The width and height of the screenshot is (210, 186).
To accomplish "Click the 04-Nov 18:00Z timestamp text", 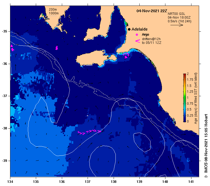I will click(x=179, y=18).
